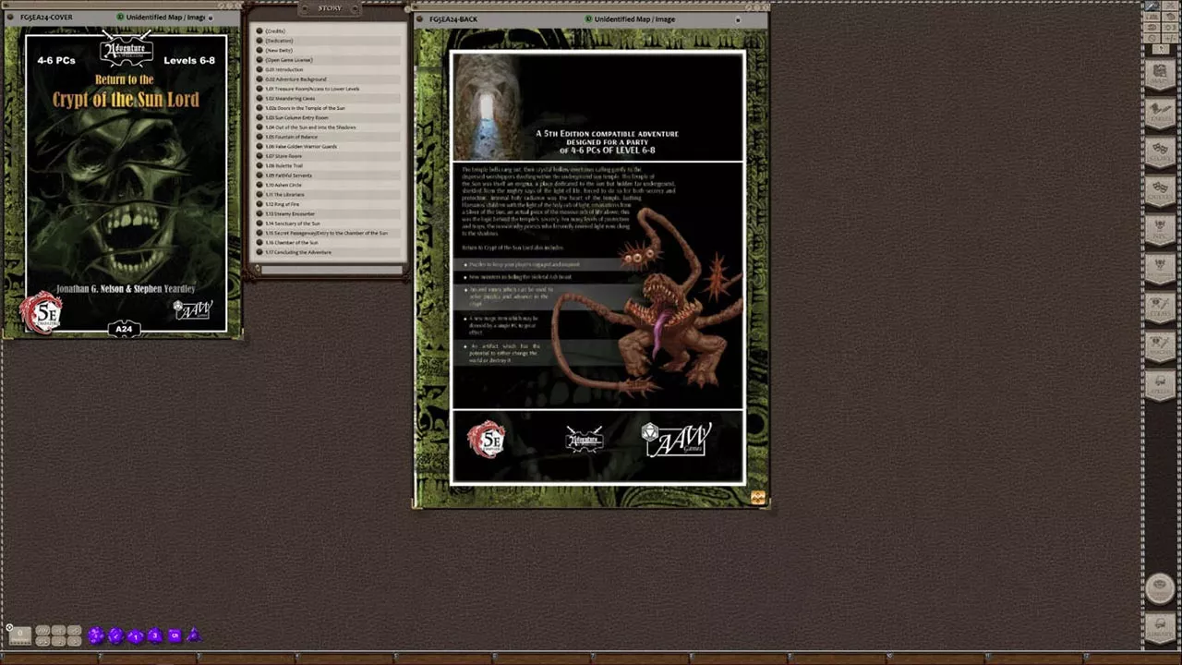Click the round button at sidebar bottom

click(1160, 588)
